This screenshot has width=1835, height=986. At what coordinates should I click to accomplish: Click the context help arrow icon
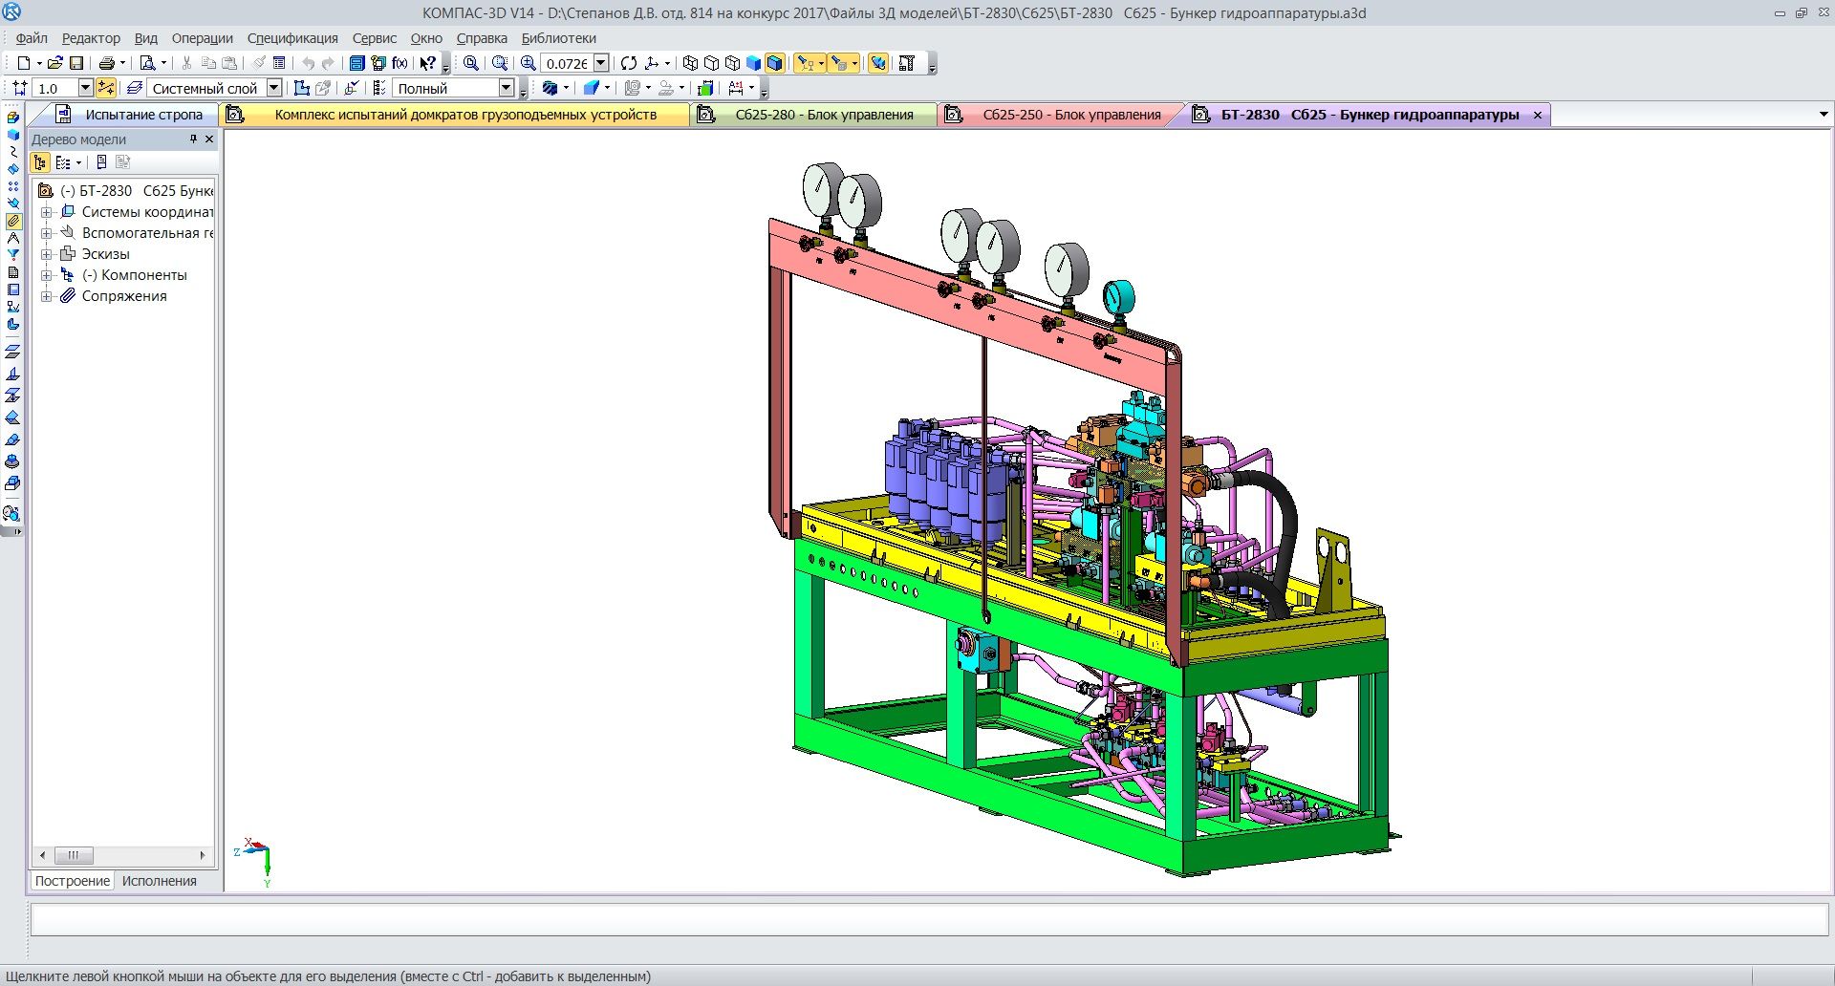coord(427,63)
